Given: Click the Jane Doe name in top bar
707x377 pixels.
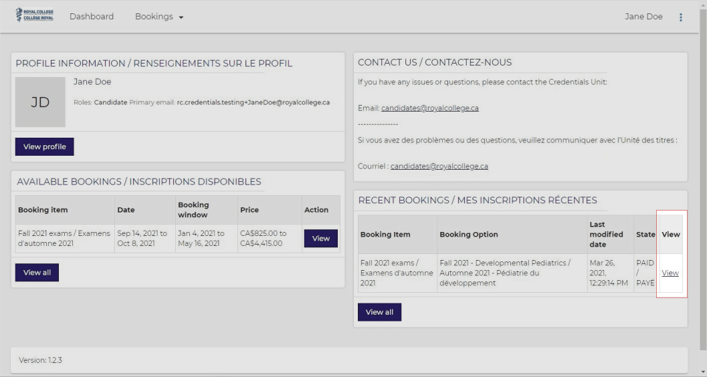Looking at the screenshot, I should (643, 17).
